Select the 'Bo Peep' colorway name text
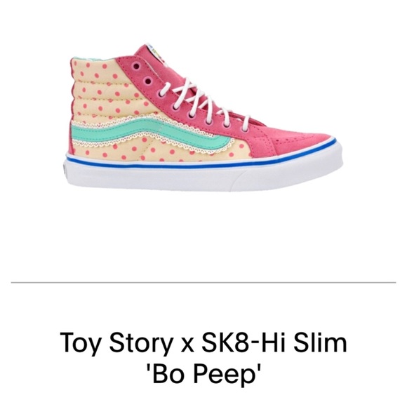Screen dimensions: 407x407 coord(203,374)
